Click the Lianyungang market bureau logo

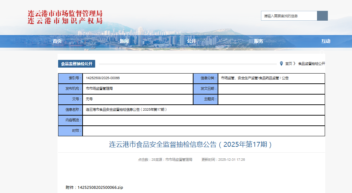click(x=65, y=17)
